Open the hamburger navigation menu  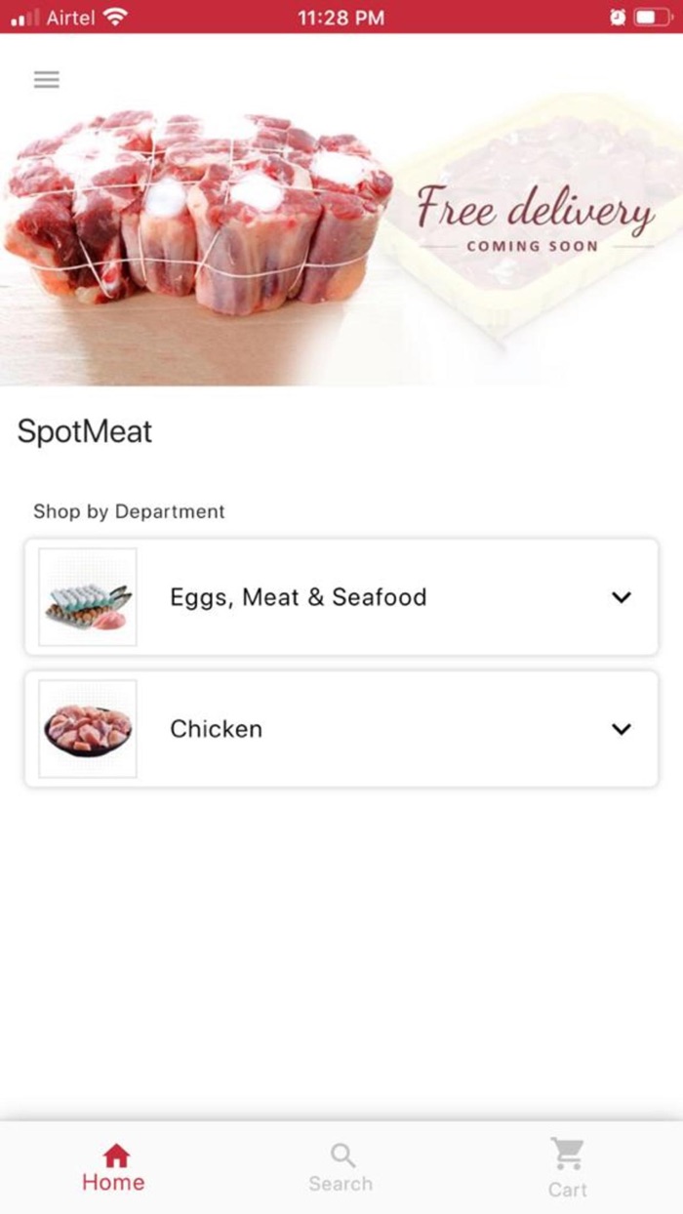pos(46,79)
